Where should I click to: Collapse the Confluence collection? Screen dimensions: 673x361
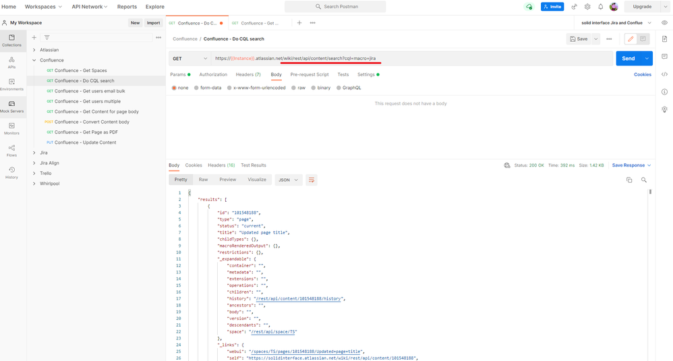tap(34, 60)
